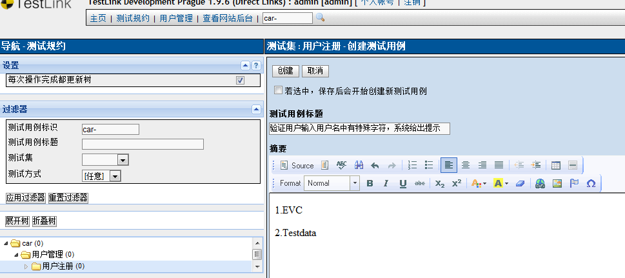Insert an image into the summary
The image size is (625, 278).
tap(557, 183)
